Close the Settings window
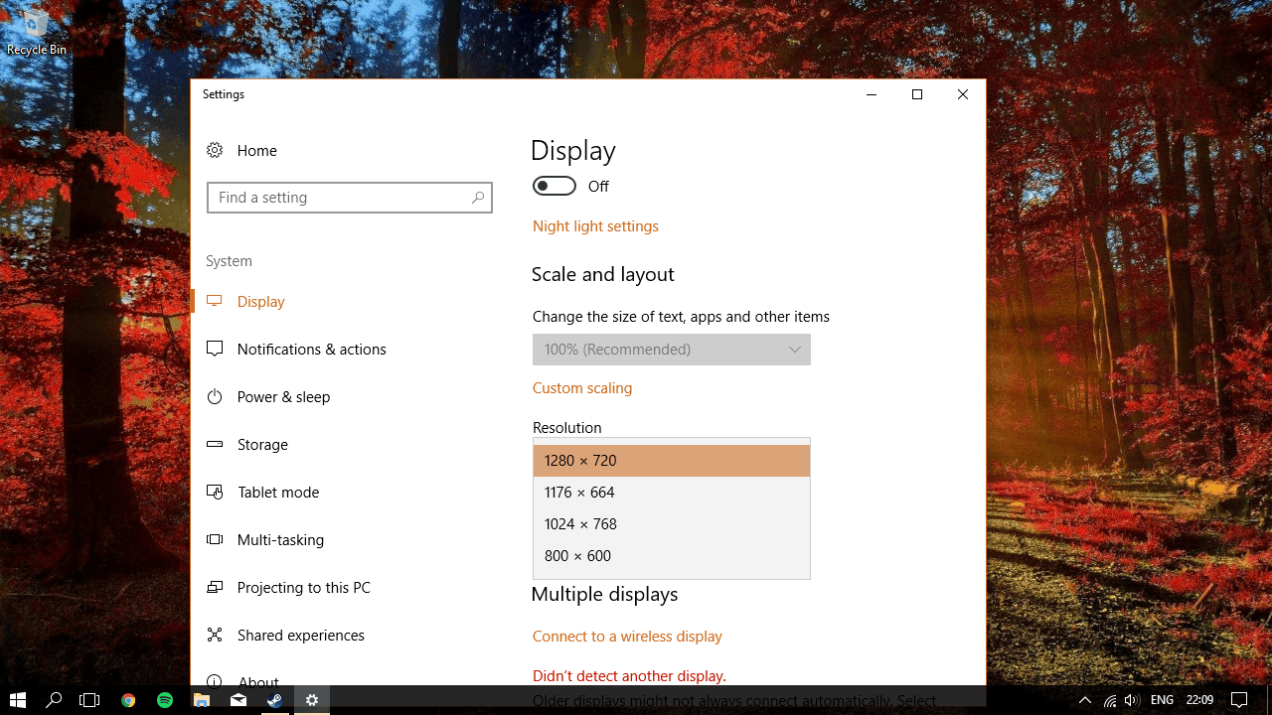Viewport: 1272px width, 715px height. [963, 94]
